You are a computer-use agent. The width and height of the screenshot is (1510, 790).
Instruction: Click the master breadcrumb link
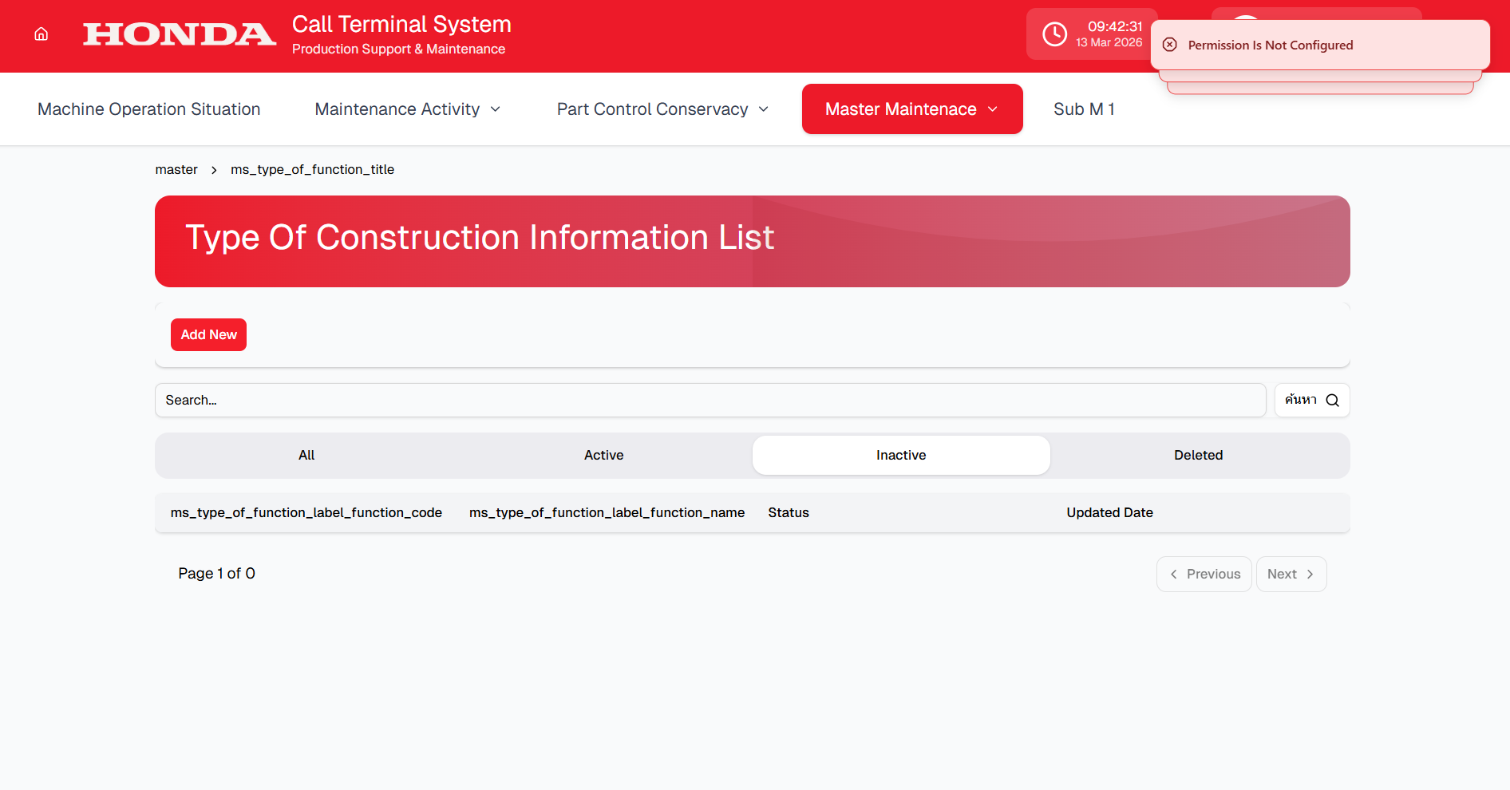coord(176,170)
